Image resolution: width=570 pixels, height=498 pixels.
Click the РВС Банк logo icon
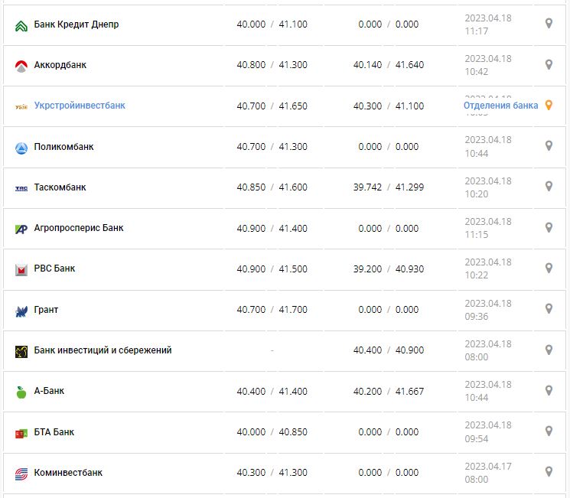click(x=21, y=269)
